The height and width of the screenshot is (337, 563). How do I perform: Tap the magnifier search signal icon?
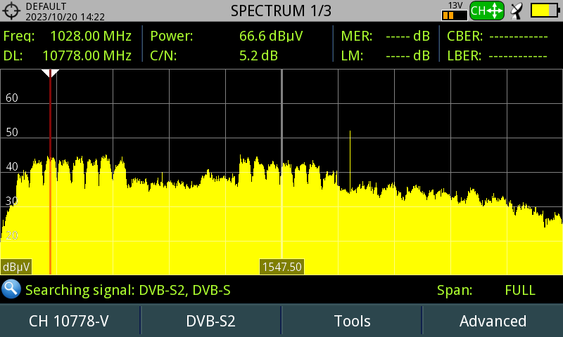click(x=11, y=289)
